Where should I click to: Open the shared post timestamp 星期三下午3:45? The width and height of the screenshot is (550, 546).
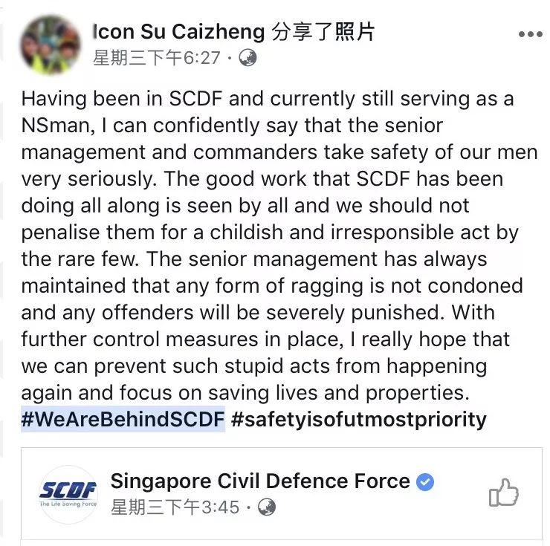click(175, 507)
